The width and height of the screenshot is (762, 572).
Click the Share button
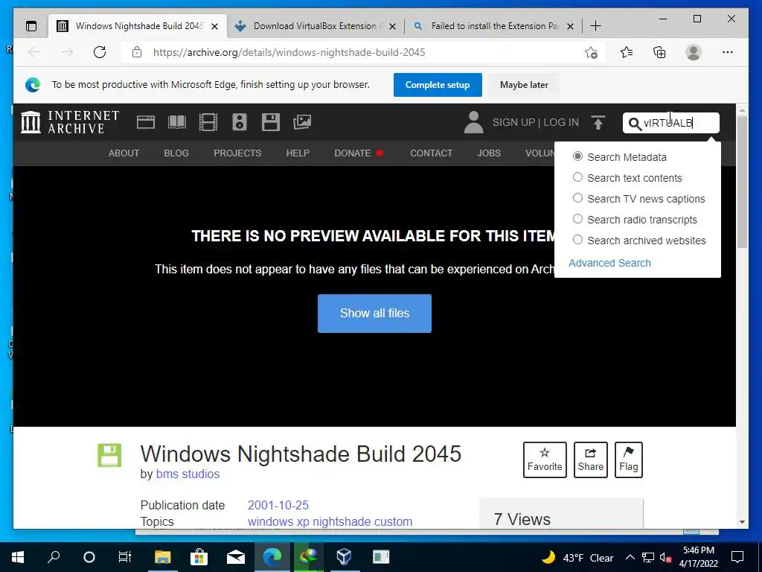pyautogui.click(x=590, y=460)
